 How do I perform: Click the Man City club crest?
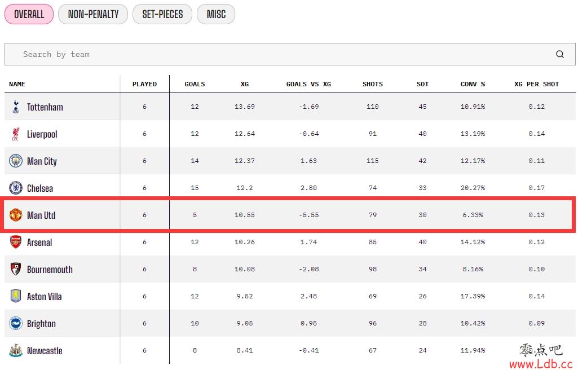15,161
